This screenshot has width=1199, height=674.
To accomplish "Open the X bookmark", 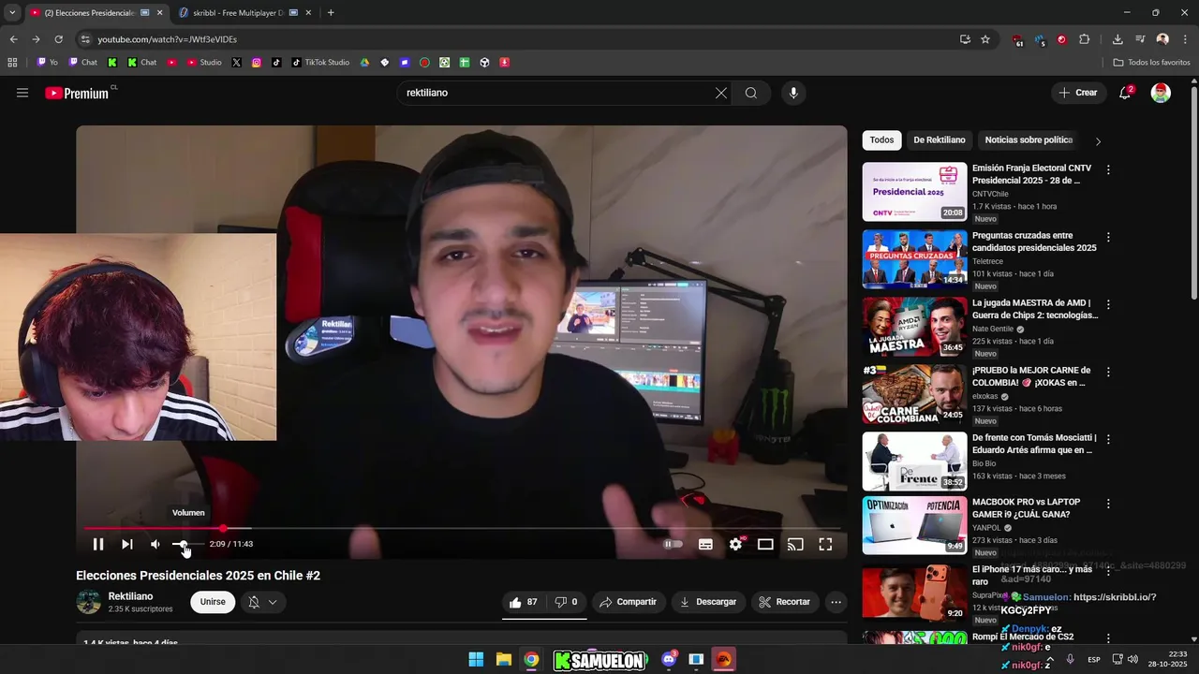I will point(236,63).
